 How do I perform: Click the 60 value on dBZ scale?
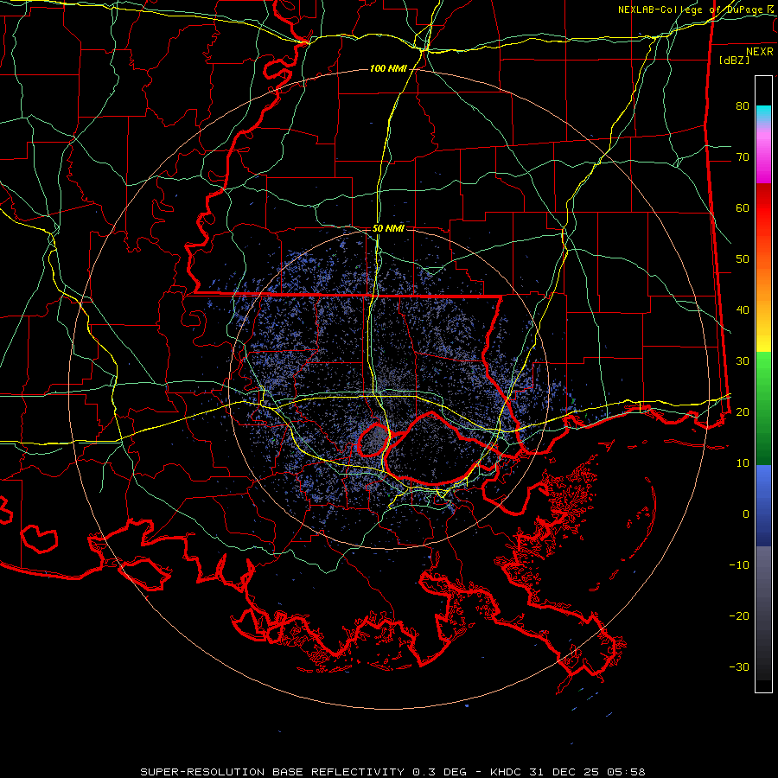pyautogui.click(x=743, y=207)
